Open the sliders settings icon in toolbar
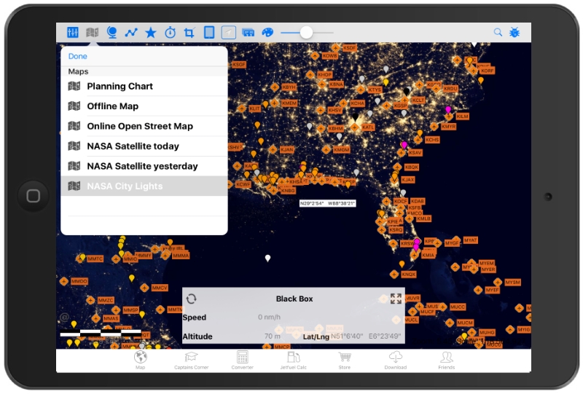583x394 pixels. coord(72,33)
